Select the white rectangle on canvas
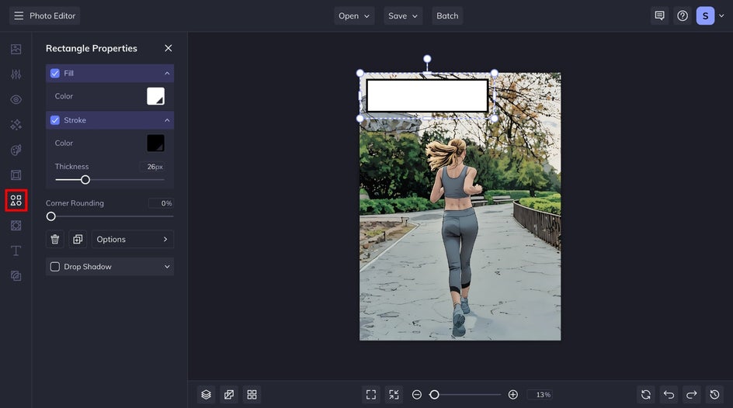The height and width of the screenshot is (408, 733). 427,95
